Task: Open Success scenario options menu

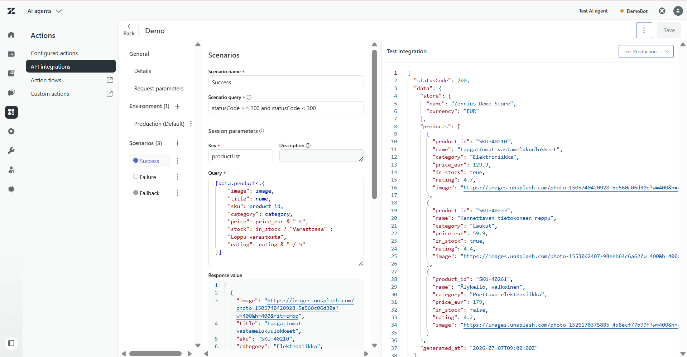Action: click(178, 161)
